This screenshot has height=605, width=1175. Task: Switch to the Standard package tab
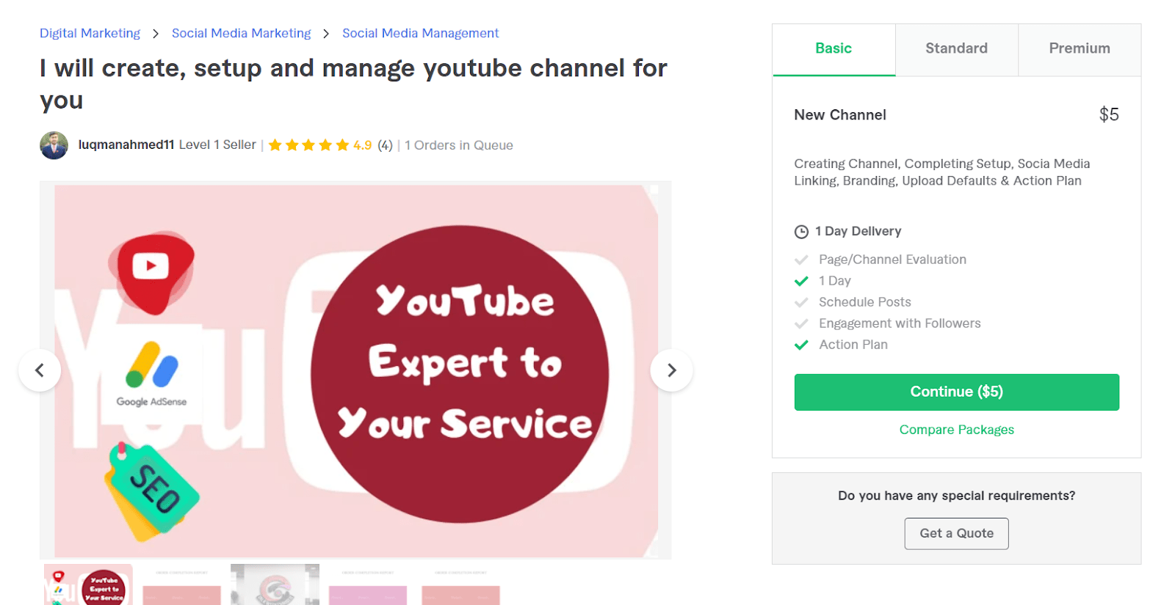click(956, 49)
